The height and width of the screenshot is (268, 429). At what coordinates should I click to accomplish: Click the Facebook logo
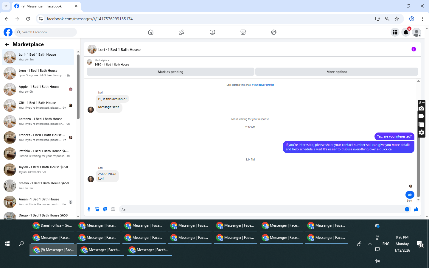pos(8,32)
